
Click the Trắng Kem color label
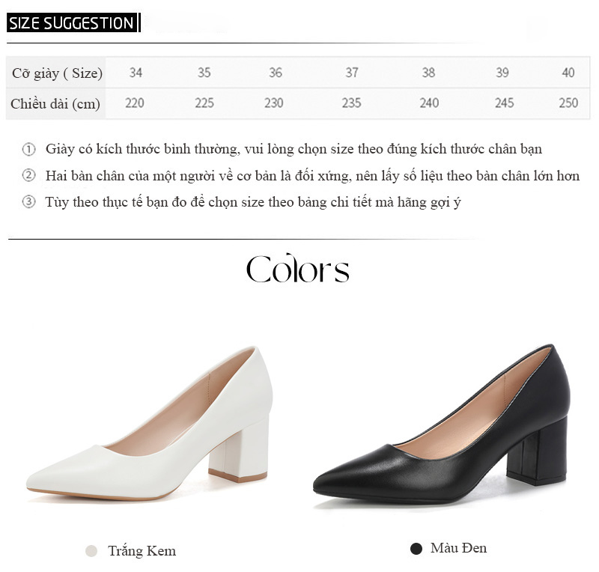pos(142,551)
